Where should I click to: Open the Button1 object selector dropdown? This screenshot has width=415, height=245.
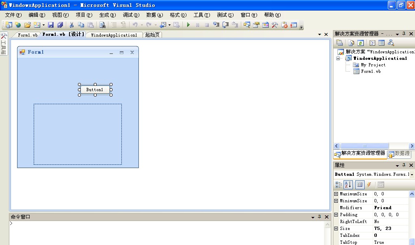[x=412, y=175]
